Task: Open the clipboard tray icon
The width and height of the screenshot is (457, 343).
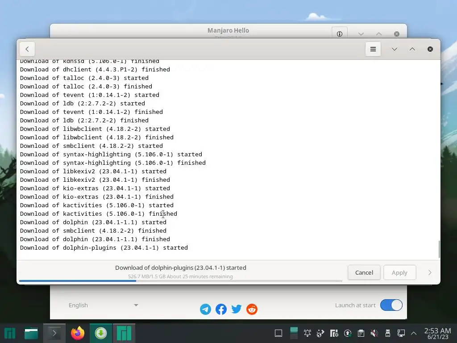Action: click(x=361, y=333)
